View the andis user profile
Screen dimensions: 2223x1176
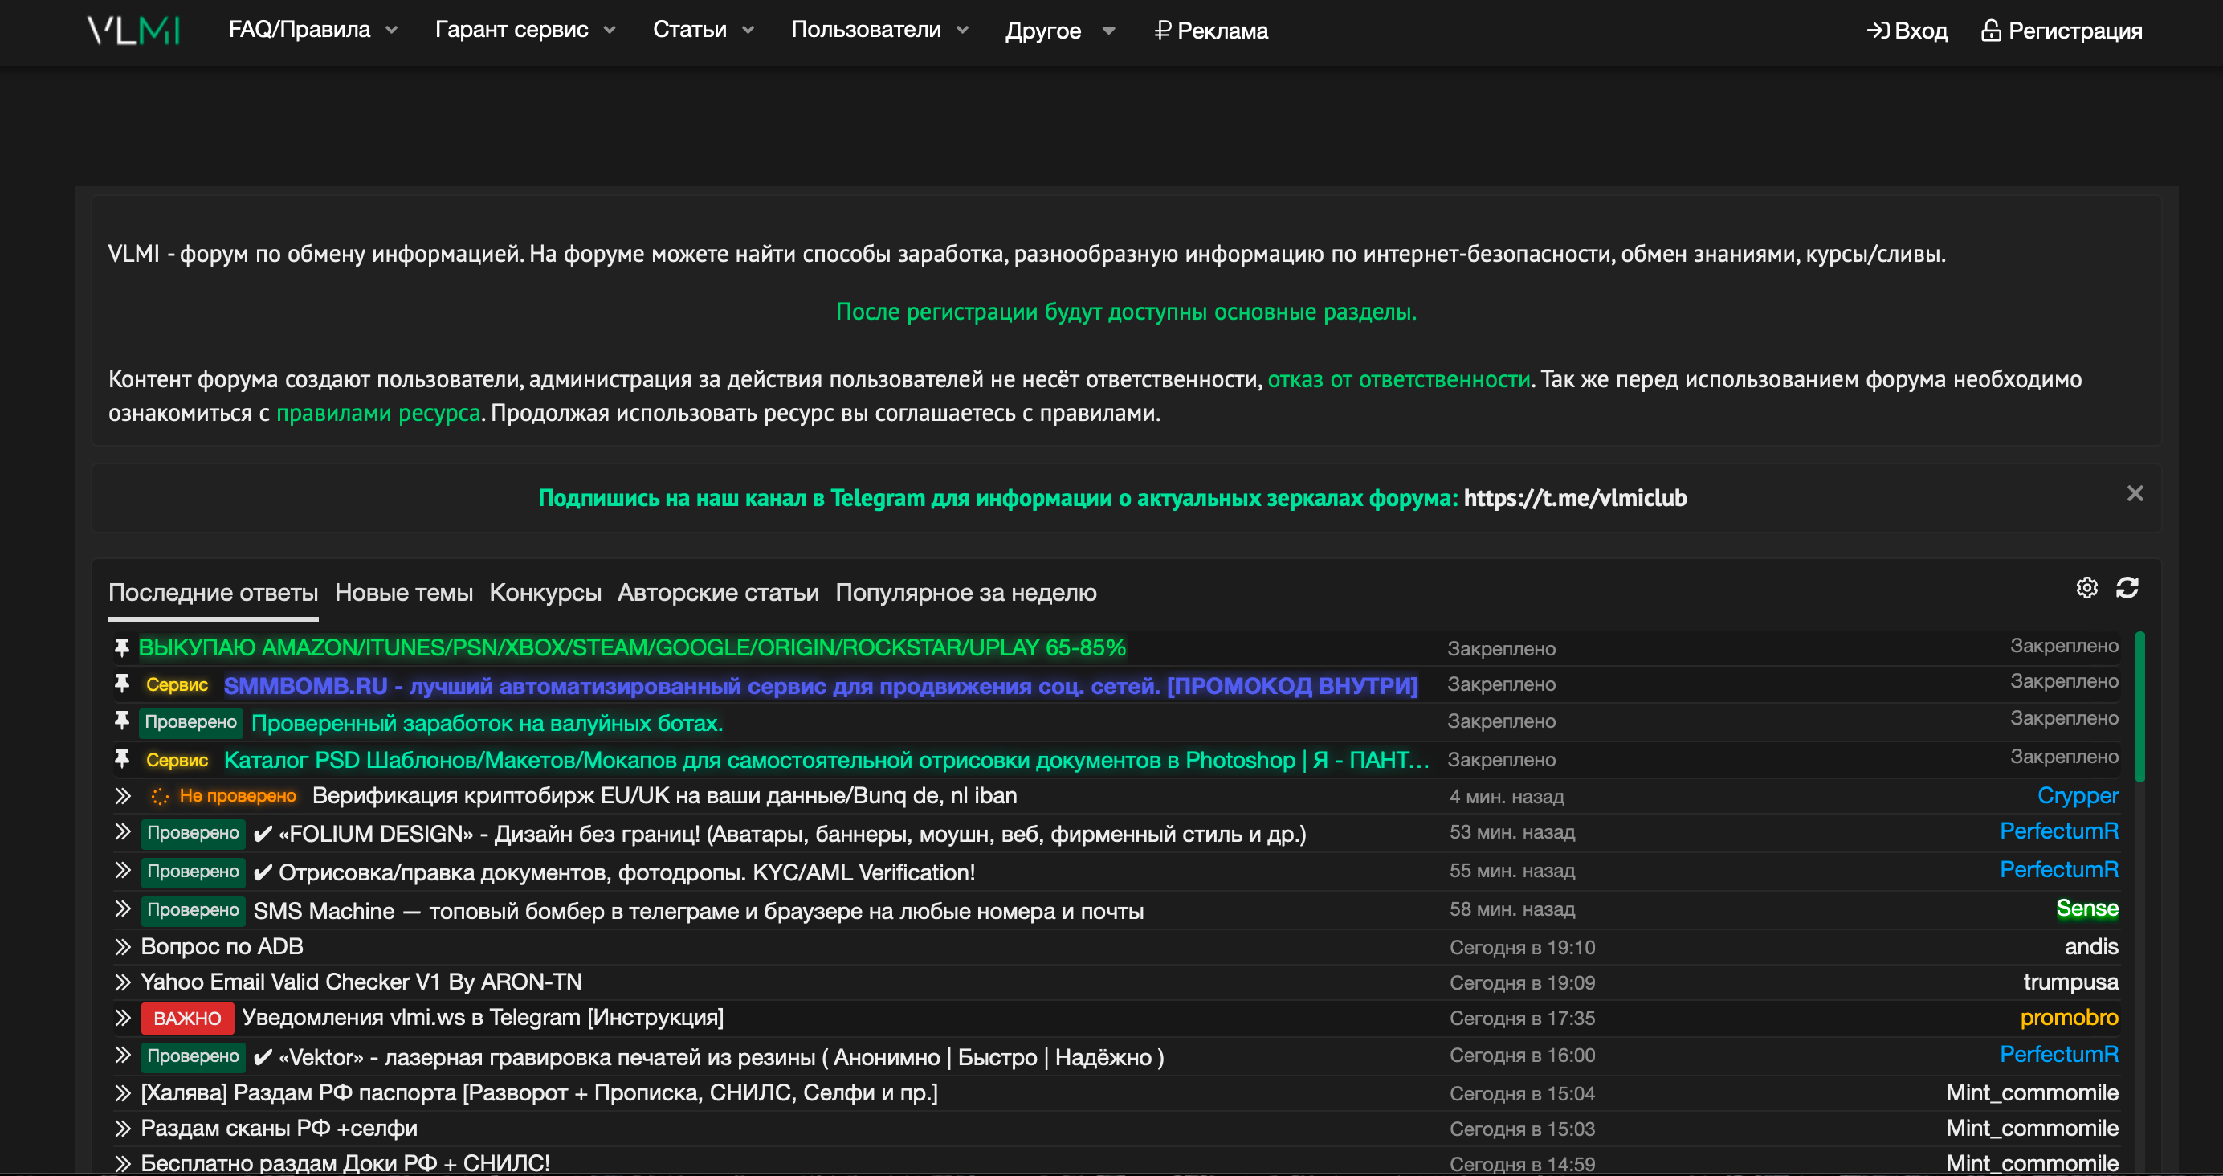(x=2091, y=947)
